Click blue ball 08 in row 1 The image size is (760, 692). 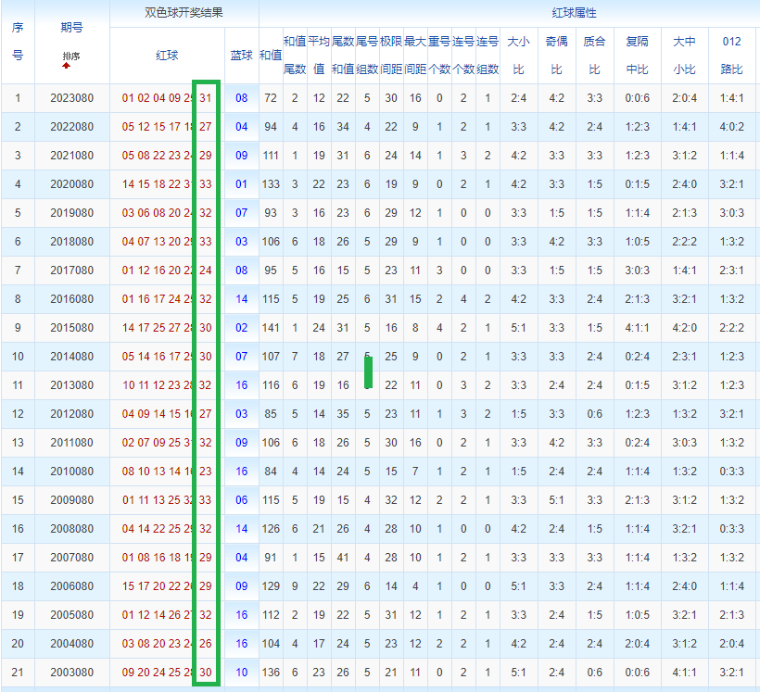(241, 98)
